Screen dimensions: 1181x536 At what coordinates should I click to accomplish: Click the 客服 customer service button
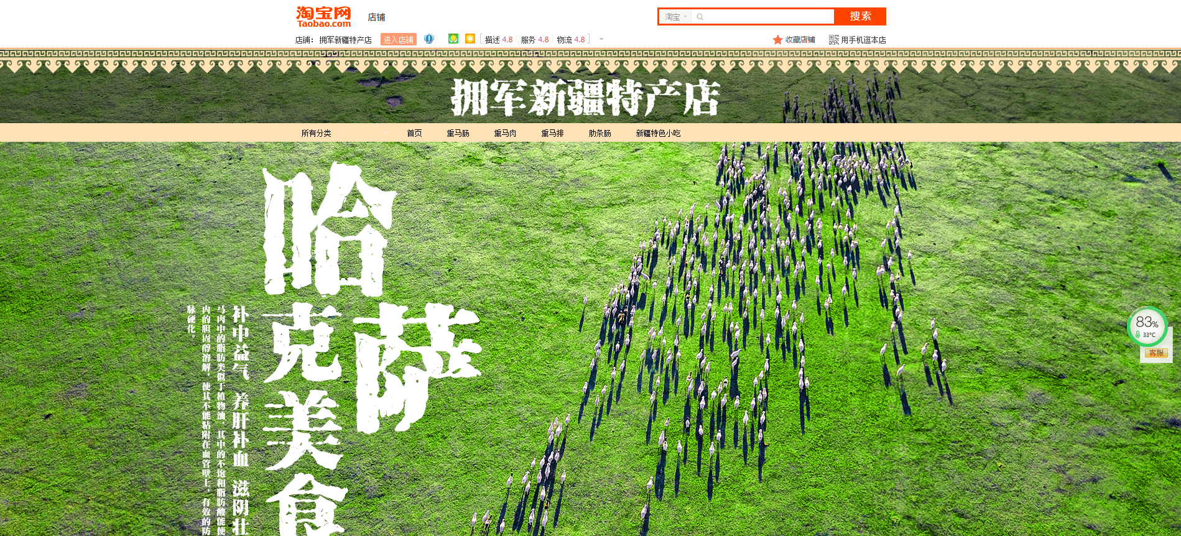point(1156,353)
